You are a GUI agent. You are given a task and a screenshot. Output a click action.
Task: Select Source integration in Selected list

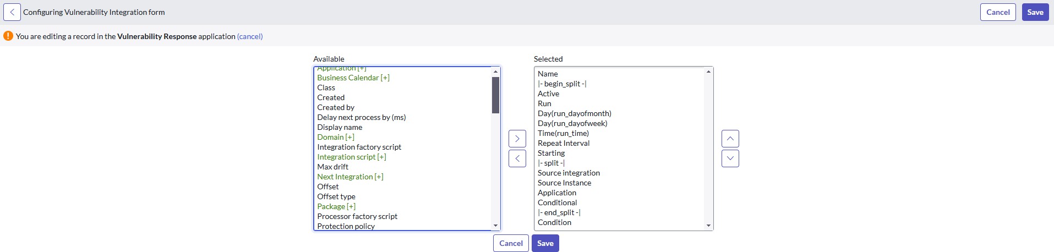point(620,173)
